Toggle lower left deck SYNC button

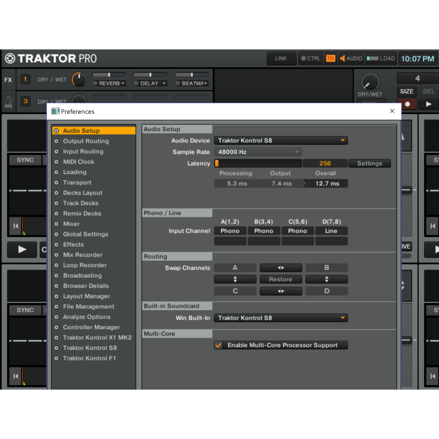[x=25, y=310]
